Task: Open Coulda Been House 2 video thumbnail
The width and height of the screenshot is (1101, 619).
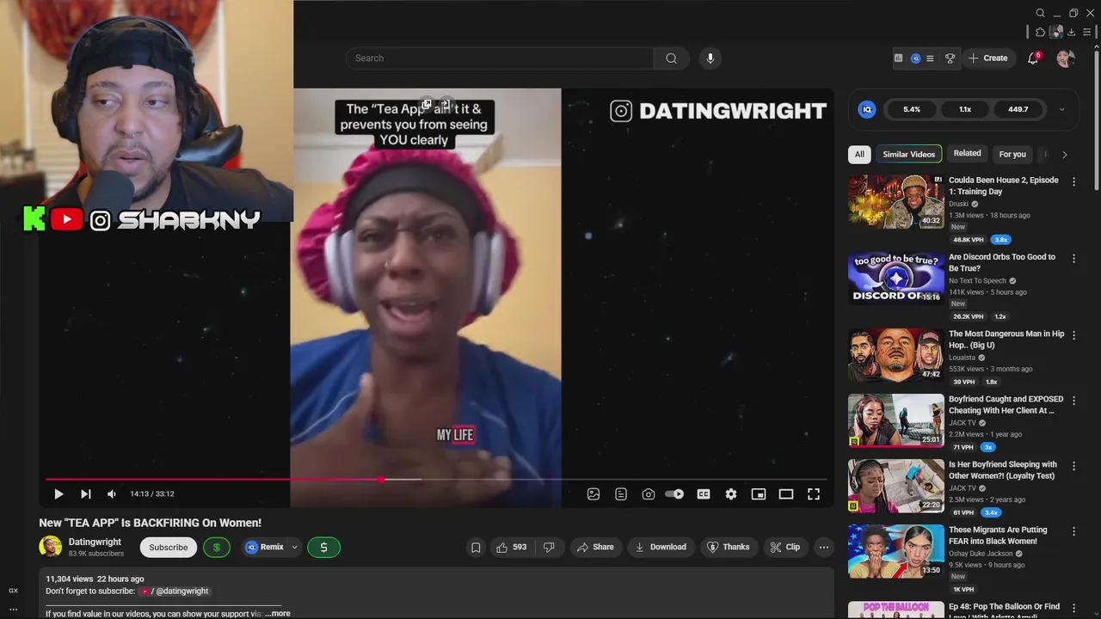Action: 896,202
